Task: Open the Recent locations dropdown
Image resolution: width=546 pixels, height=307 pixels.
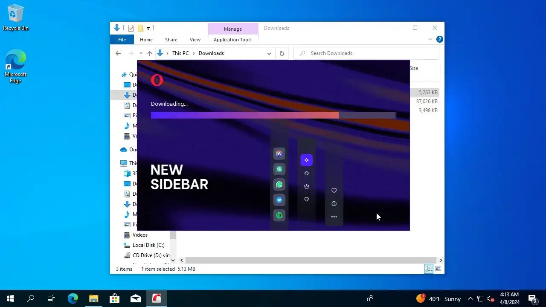Action: (x=141, y=53)
